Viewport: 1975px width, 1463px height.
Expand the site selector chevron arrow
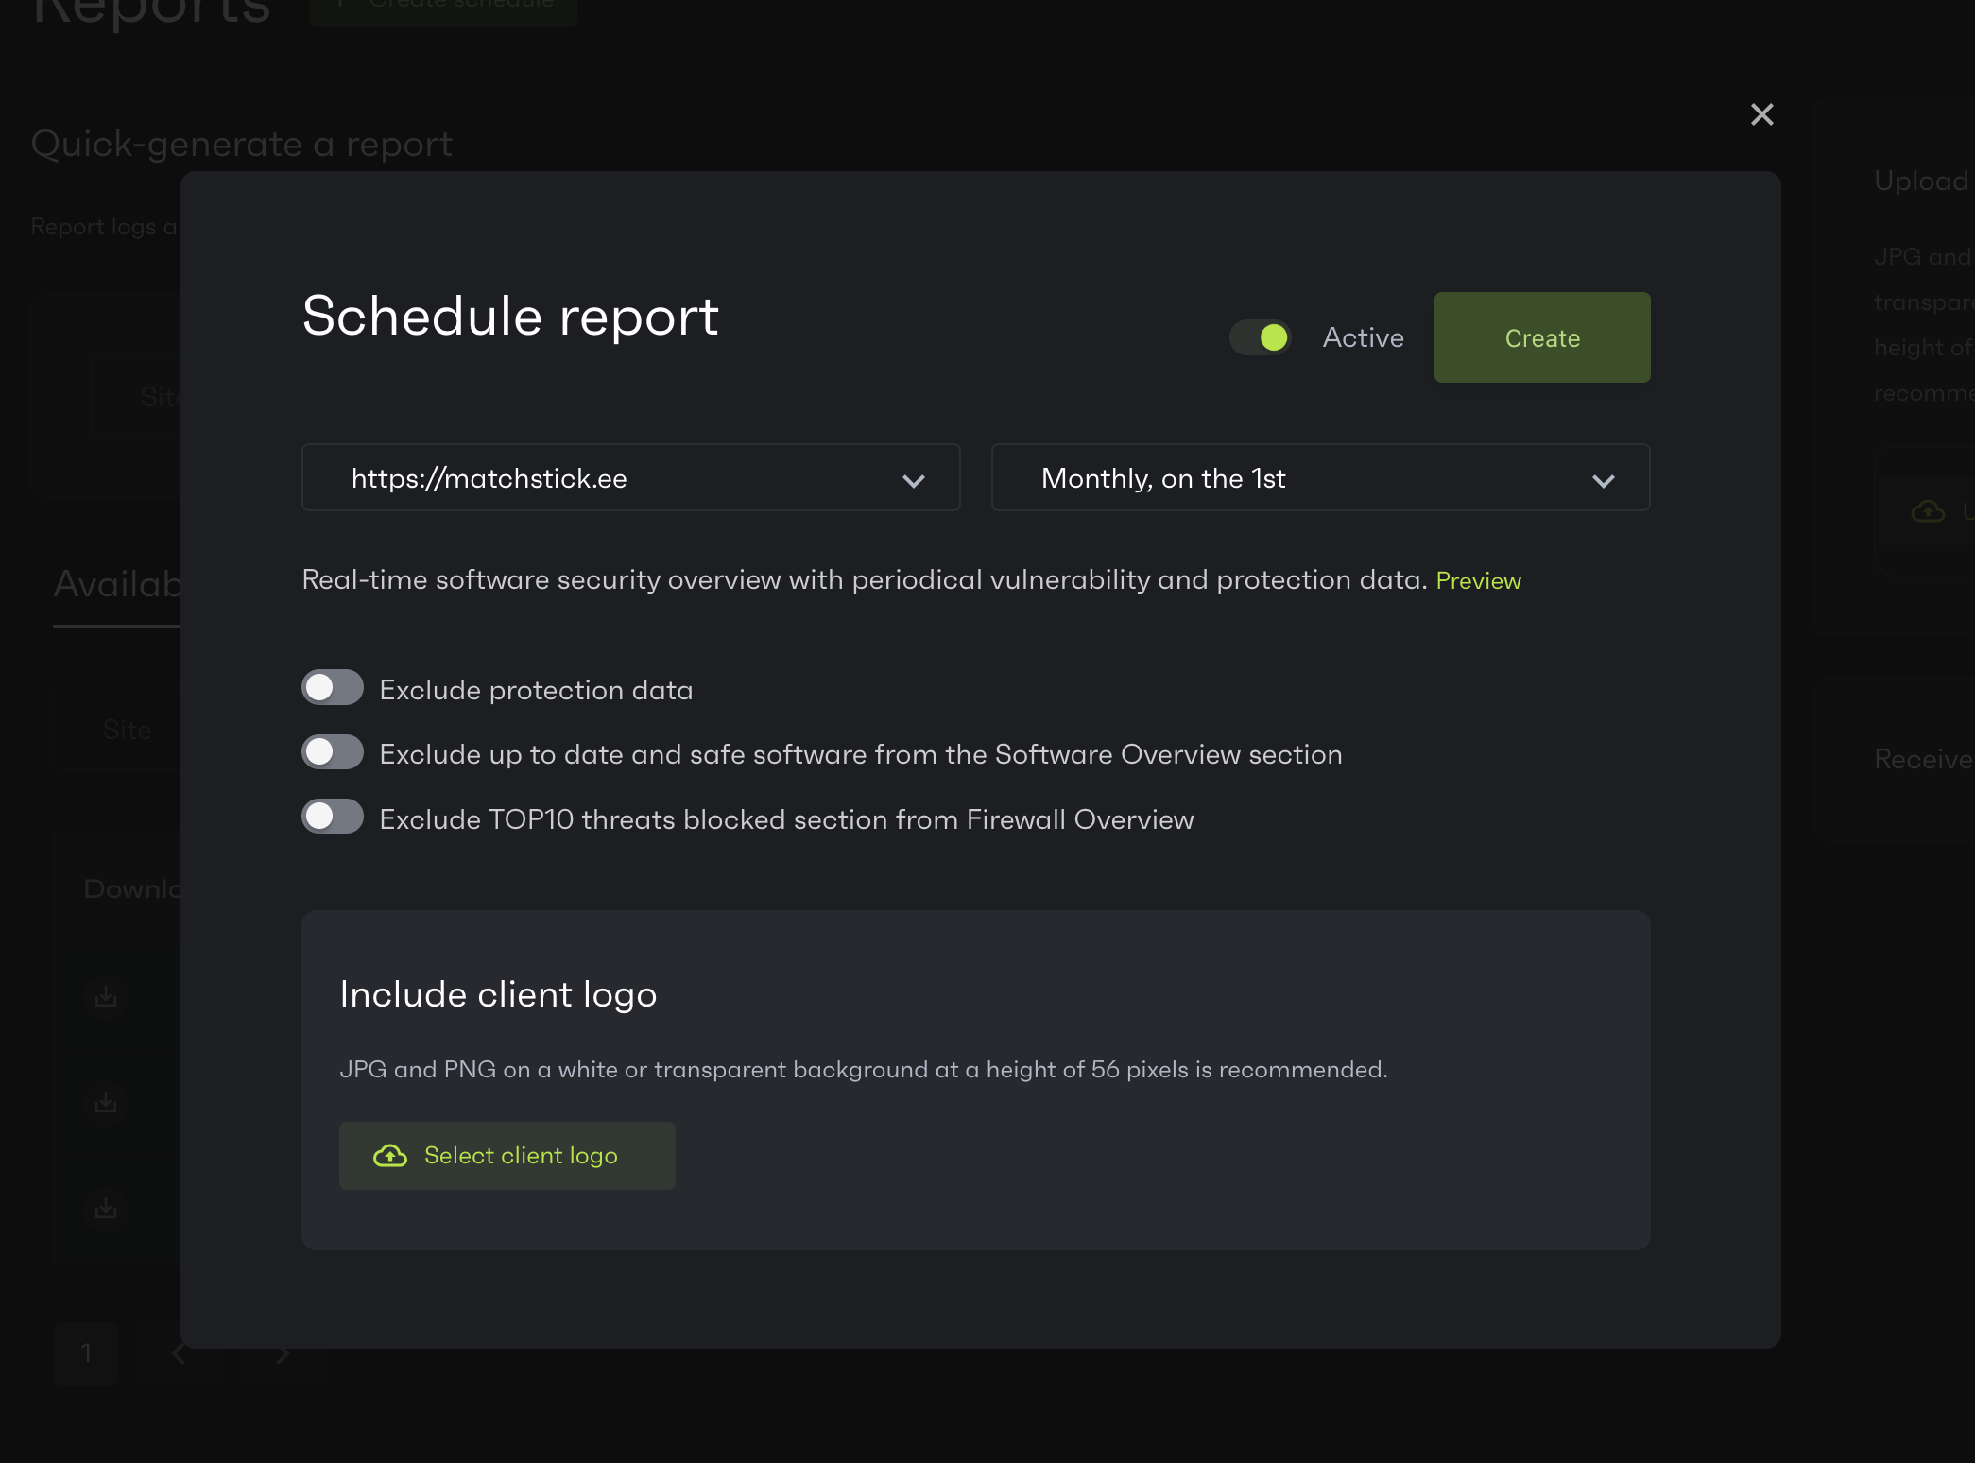913,480
